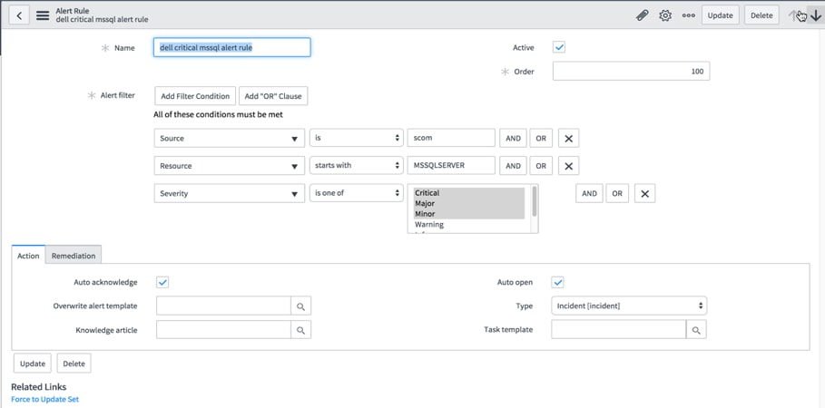Expand the 'starts with' operator dropdown
This screenshot has width=825, height=408.
point(356,166)
